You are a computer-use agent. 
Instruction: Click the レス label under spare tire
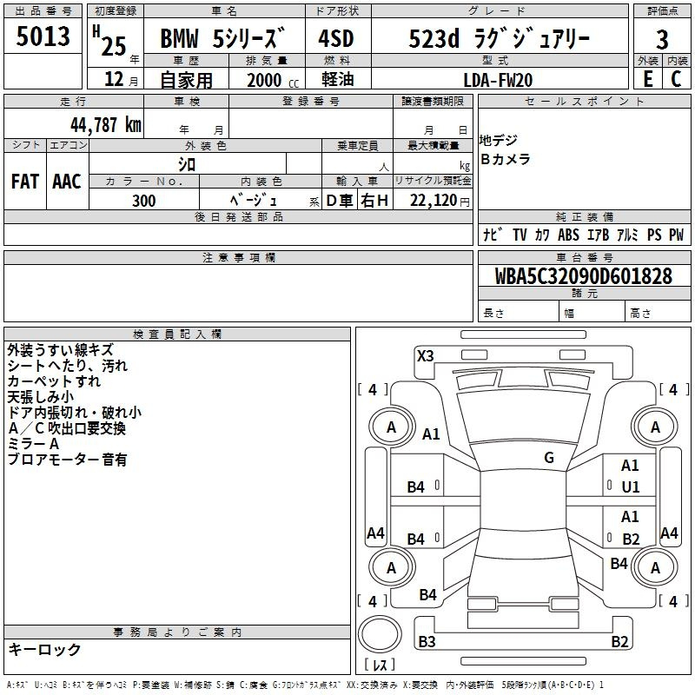(380, 665)
